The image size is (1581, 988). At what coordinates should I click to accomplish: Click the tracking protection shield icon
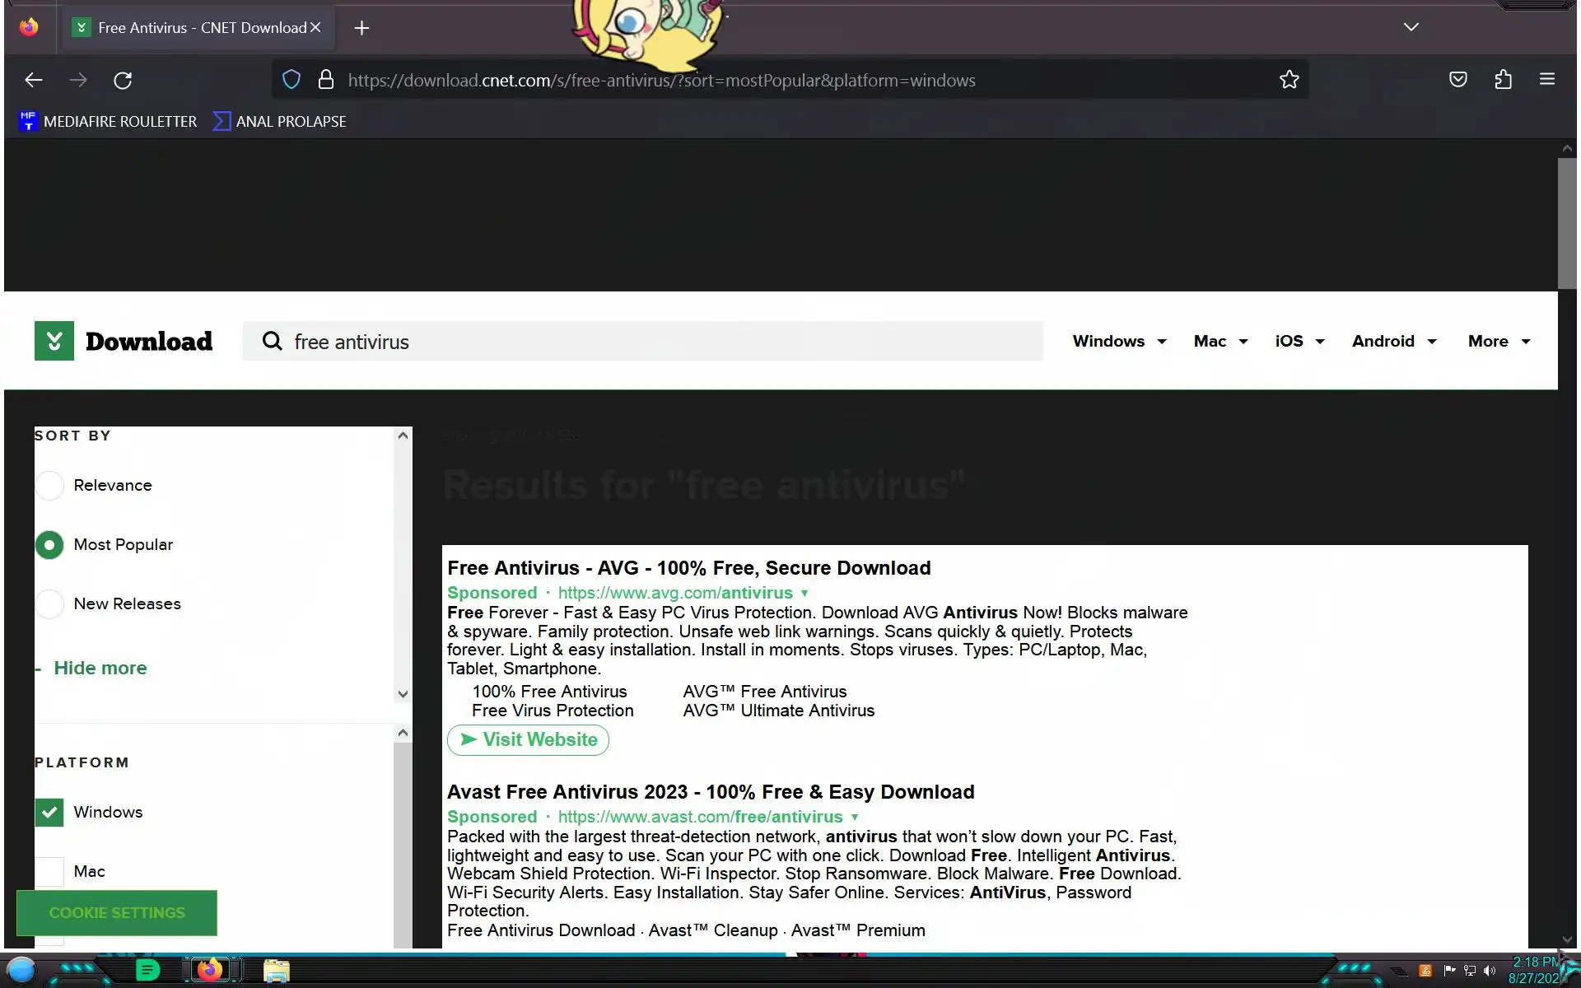tap(291, 80)
